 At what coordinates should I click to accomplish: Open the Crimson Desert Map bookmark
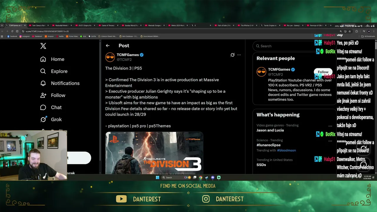click(108, 36)
